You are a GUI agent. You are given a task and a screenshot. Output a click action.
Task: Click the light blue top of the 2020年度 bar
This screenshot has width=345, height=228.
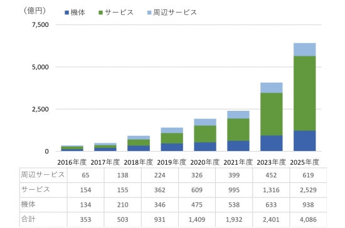205,122
